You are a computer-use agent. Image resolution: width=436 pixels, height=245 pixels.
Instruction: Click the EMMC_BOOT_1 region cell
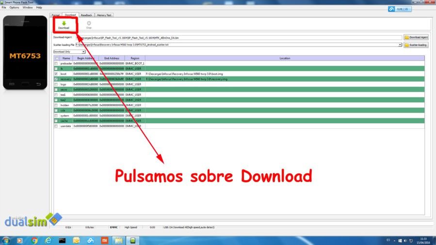(x=135, y=63)
